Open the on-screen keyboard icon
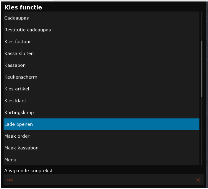 click(9, 180)
